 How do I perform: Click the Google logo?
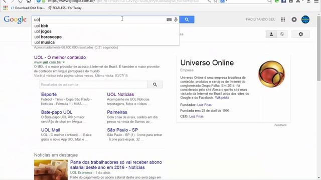tap(15, 19)
